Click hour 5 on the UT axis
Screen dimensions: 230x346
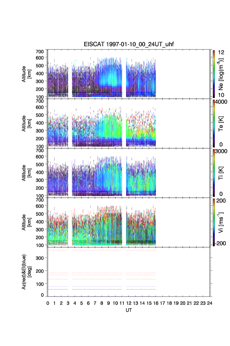pyautogui.click(x=82, y=303)
